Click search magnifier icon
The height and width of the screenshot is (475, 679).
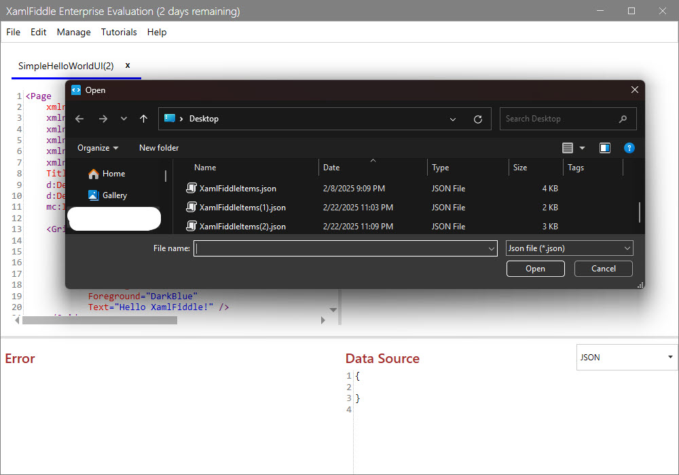(623, 119)
